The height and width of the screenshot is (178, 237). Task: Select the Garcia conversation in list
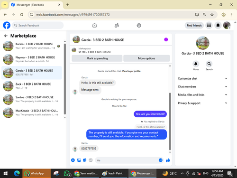pyautogui.click(x=32, y=73)
